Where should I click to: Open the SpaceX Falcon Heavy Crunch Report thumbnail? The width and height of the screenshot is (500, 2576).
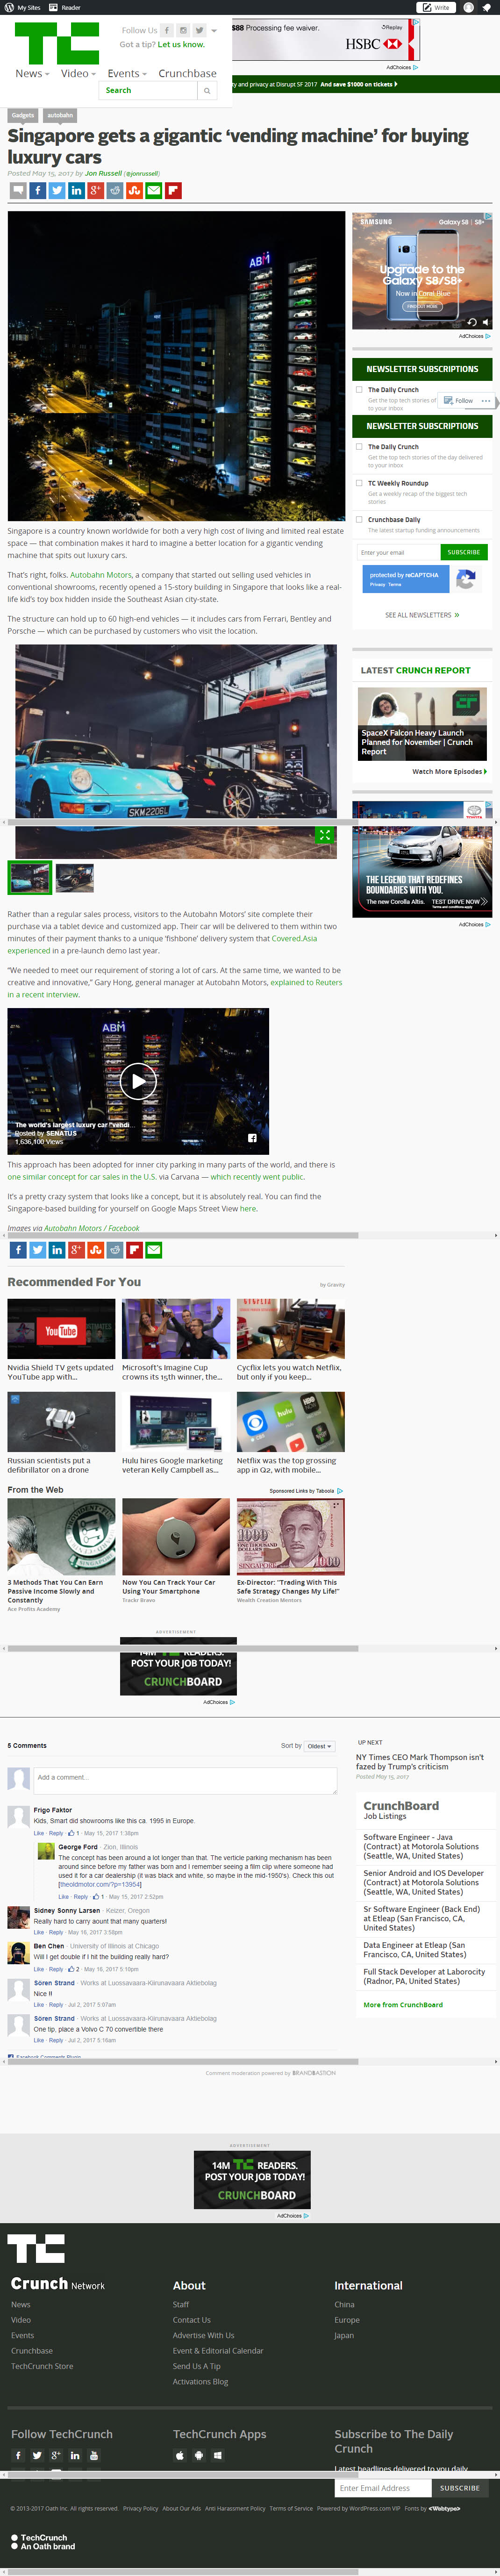point(422,723)
